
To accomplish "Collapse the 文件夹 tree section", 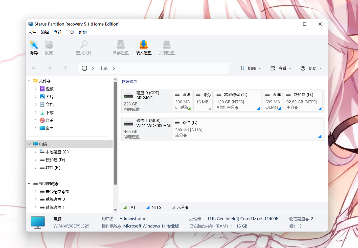I will (x=29, y=81).
